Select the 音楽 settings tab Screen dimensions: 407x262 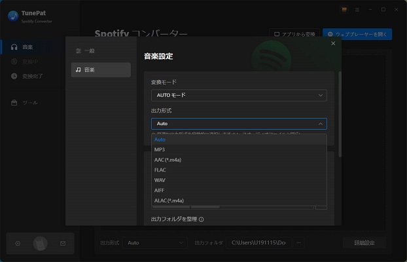[101, 69]
